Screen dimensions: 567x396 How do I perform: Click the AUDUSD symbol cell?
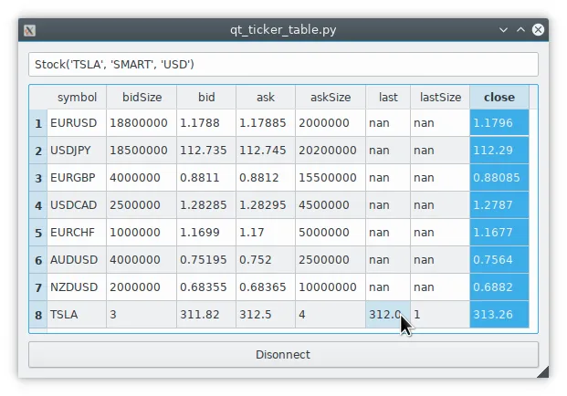click(77, 260)
